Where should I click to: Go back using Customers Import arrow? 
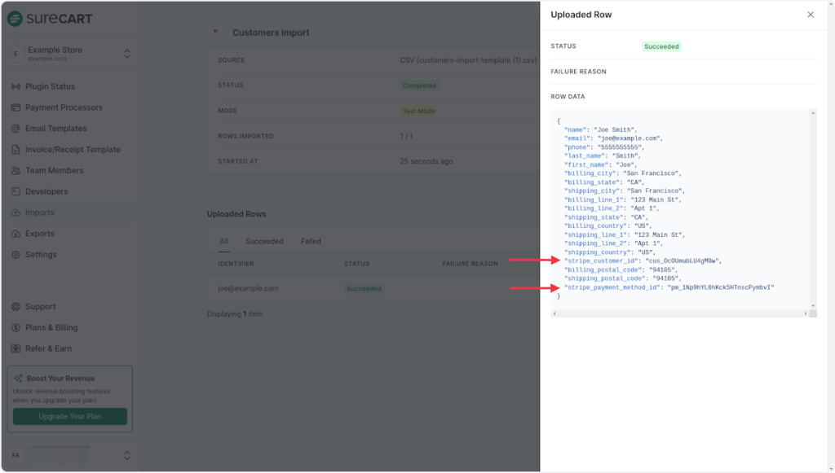pos(216,32)
